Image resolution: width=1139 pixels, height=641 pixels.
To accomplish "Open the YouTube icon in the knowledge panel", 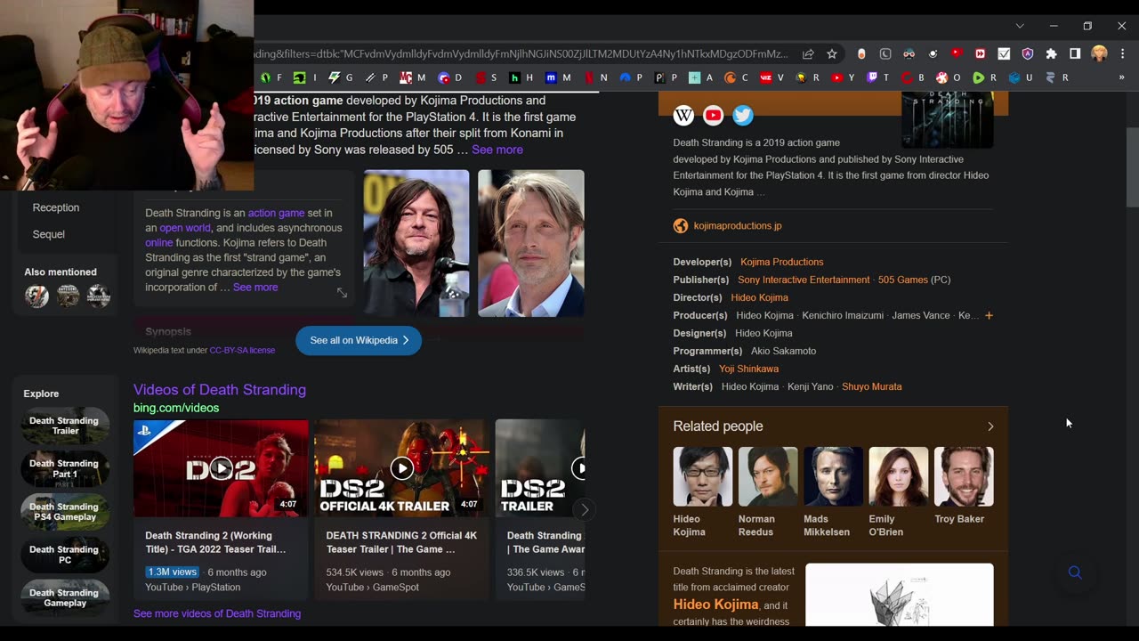I will pyautogui.click(x=713, y=115).
